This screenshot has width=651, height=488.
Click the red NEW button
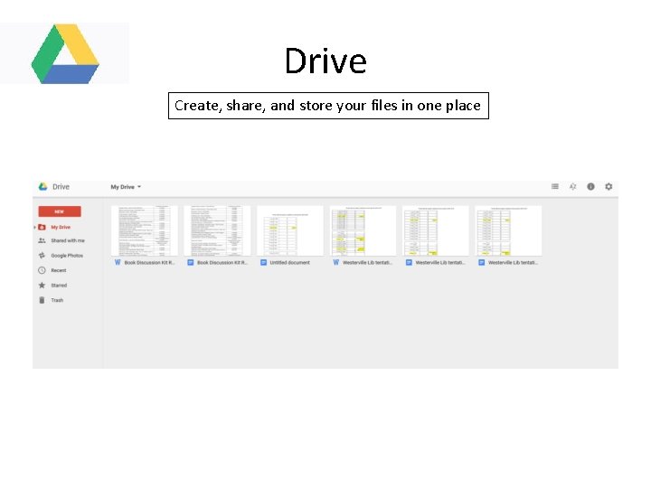(60, 211)
